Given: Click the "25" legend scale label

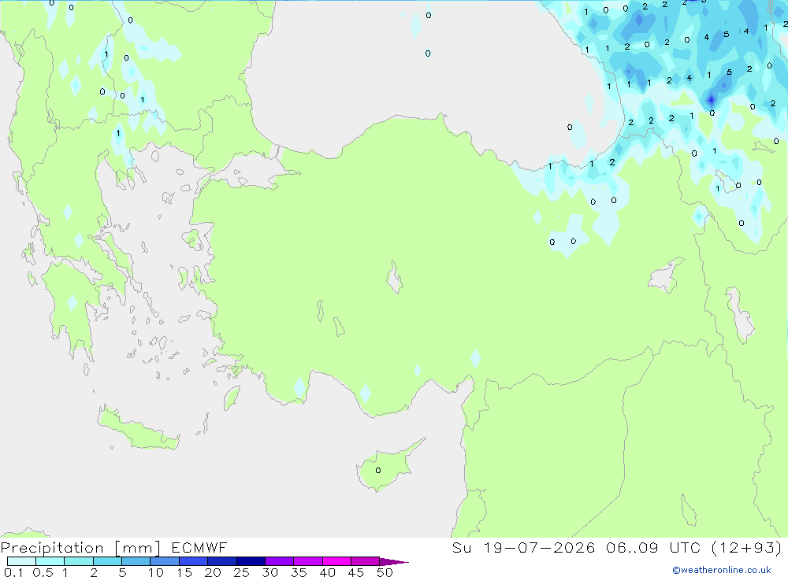Looking at the screenshot, I should point(242,572).
